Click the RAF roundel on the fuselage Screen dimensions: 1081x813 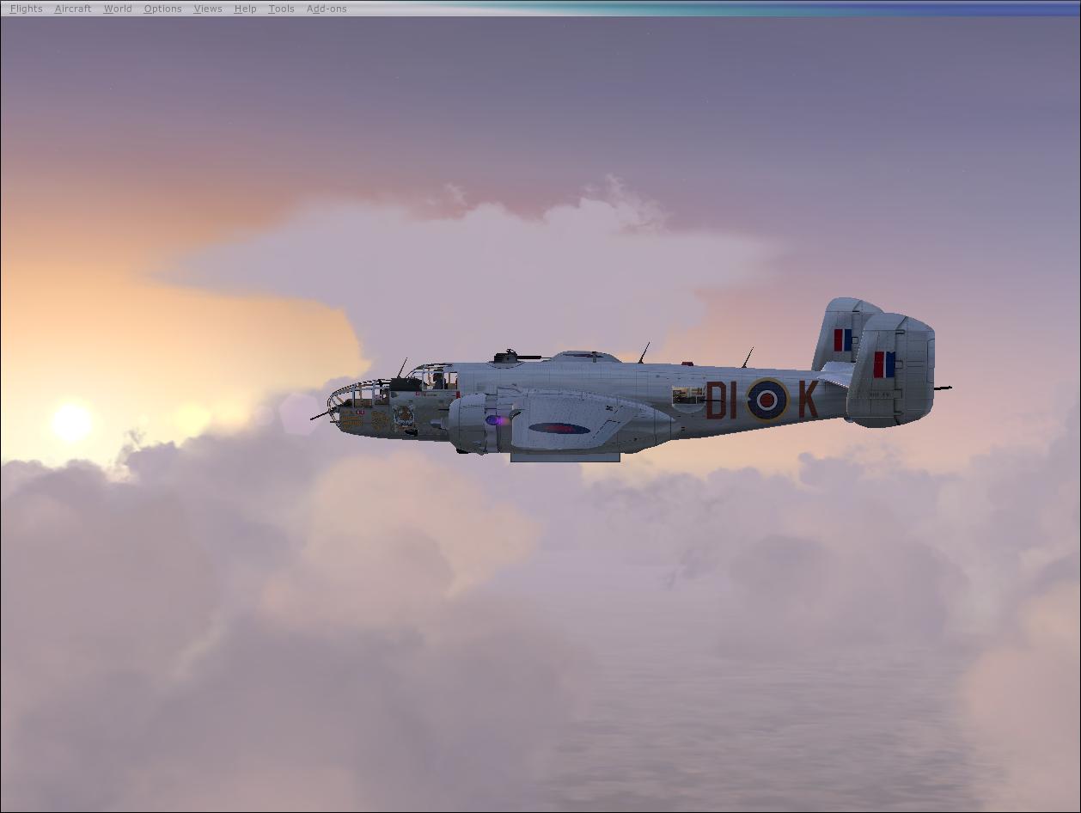pos(766,400)
